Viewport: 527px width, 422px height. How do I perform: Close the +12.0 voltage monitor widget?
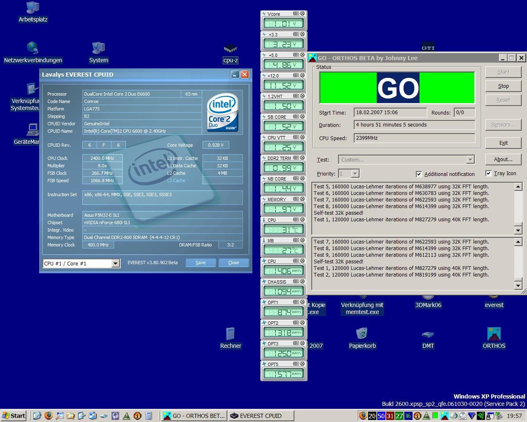coord(302,75)
